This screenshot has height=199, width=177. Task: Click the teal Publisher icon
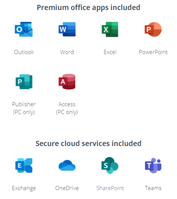click(24, 82)
